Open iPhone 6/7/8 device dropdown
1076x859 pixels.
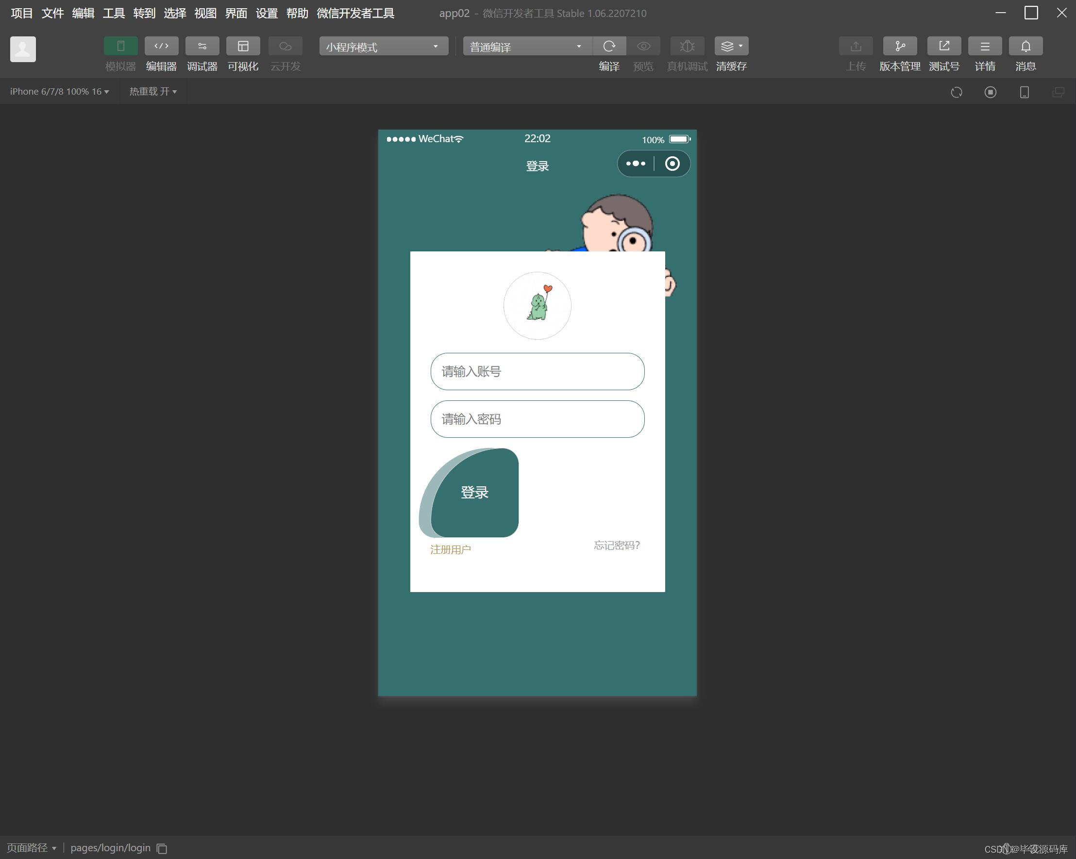pos(59,92)
